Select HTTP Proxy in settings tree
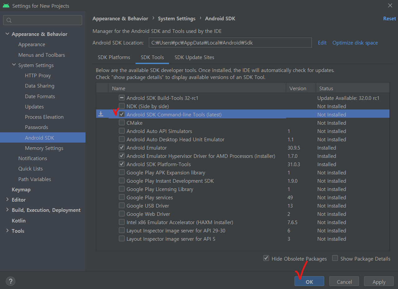Screen dimensions: 398x289 [38, 75]
